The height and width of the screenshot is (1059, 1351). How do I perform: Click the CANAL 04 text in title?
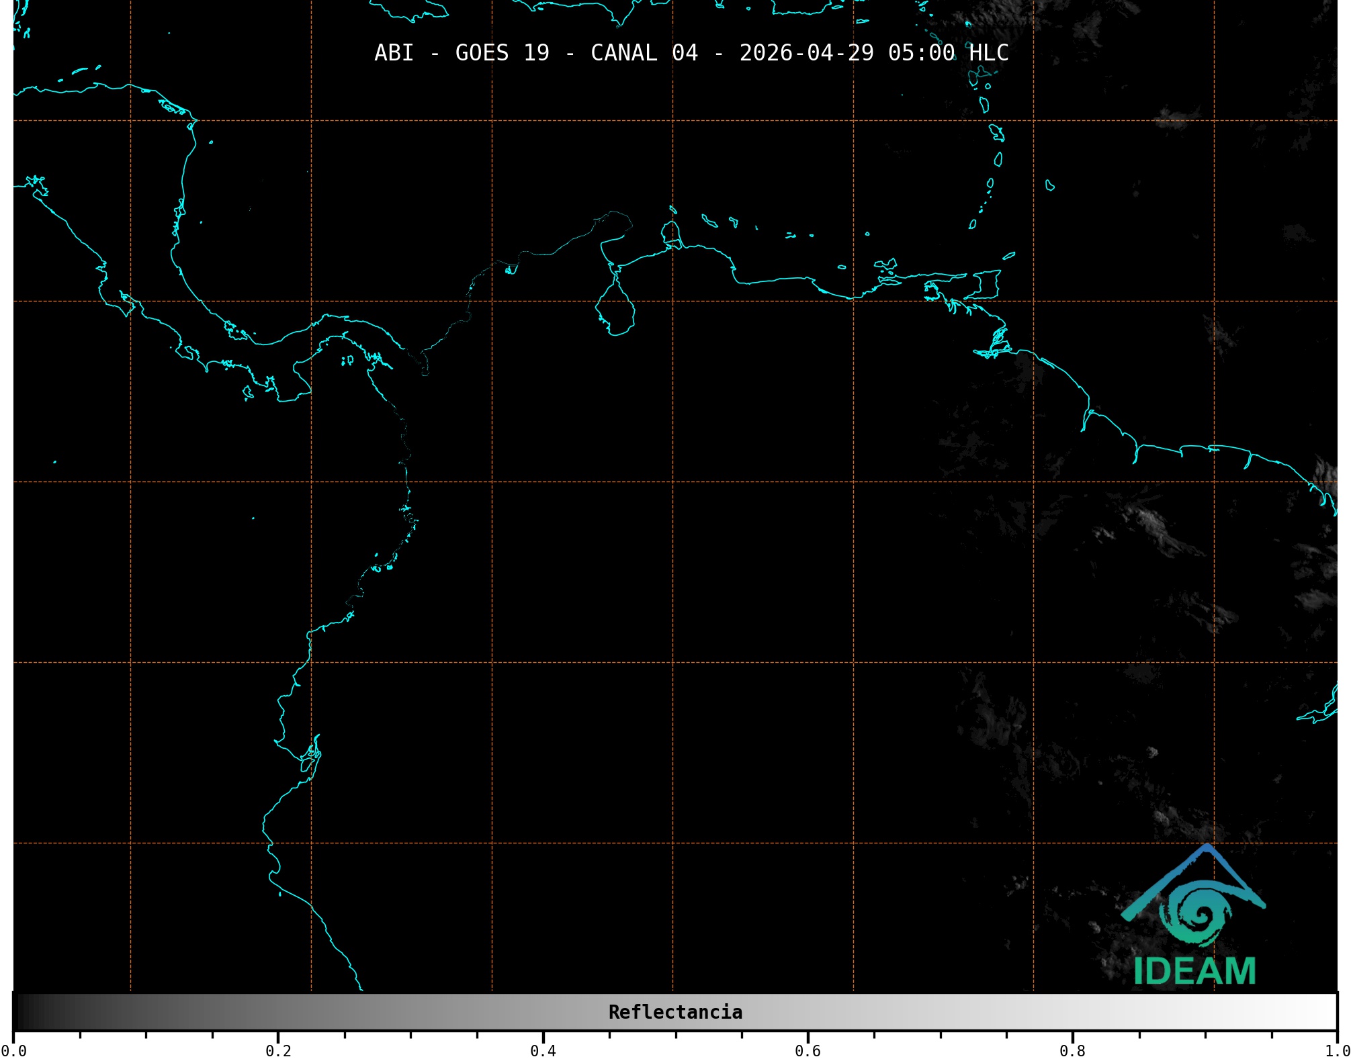coord(644,53)
